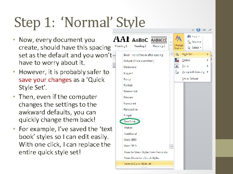This screenshot has height=174, width=233.
Task: Expand the Colors submenu arrow
Action: click(x=207, y=60)
